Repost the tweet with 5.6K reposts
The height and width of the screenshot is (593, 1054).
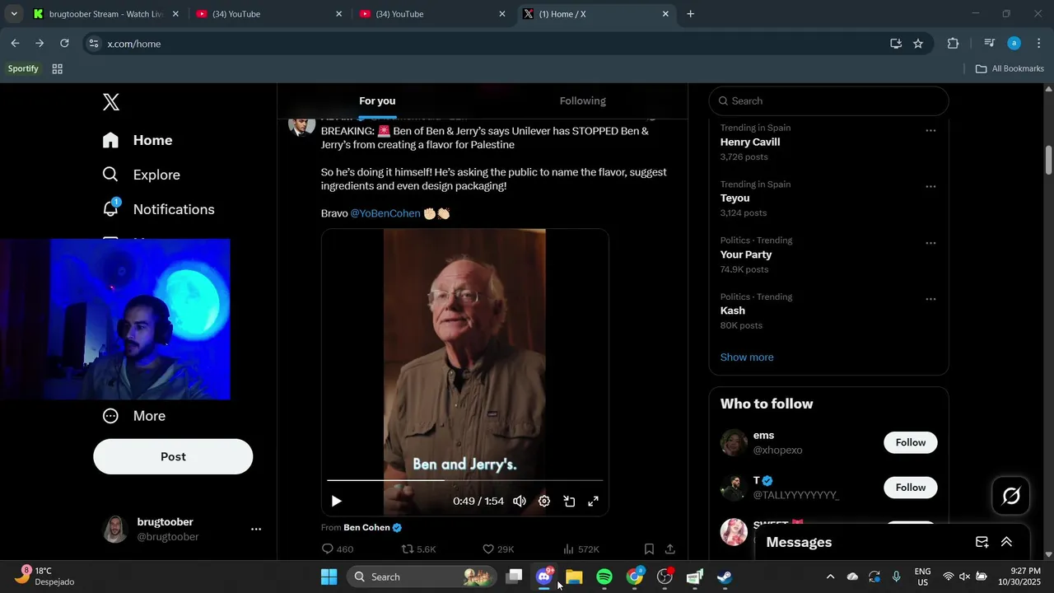pyautogui.click(x=418, y=549)
